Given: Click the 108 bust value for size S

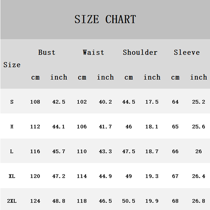Looking at the screenshot, I should point(35,102).
